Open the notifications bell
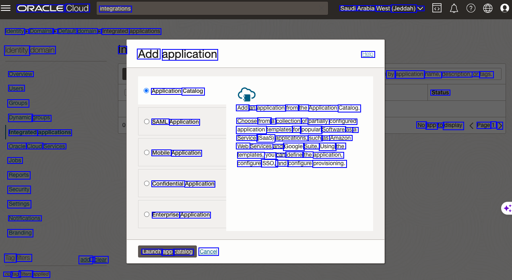 pyautogui.click(x=454, y=8)
